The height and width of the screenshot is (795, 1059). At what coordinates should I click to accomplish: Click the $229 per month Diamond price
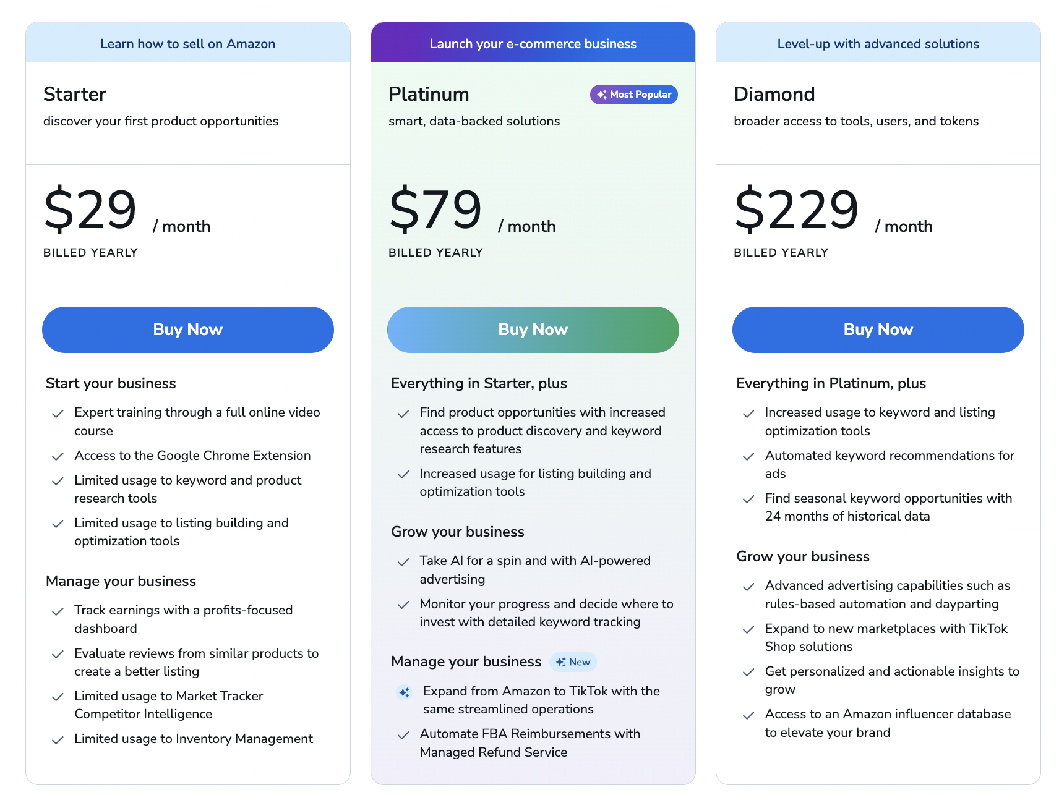click(x=797, y=210)
